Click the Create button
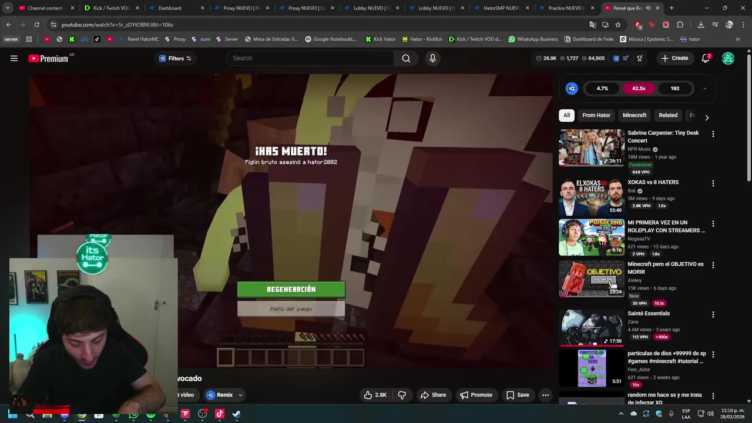This screenshot has width=752, height=423. 674,58
